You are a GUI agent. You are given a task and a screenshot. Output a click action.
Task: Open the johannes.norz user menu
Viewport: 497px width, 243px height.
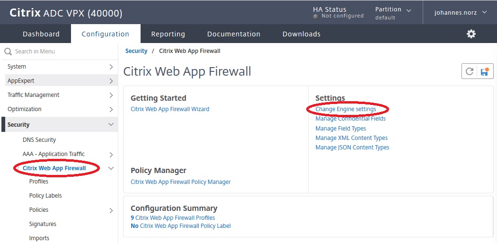pos(460,13)
